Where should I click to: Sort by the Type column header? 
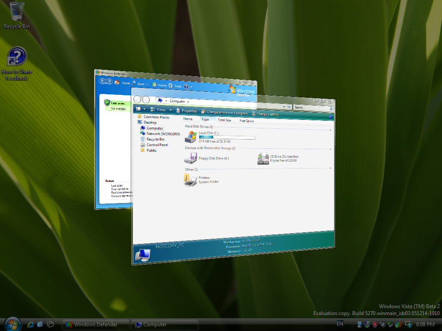pos(207,119)
